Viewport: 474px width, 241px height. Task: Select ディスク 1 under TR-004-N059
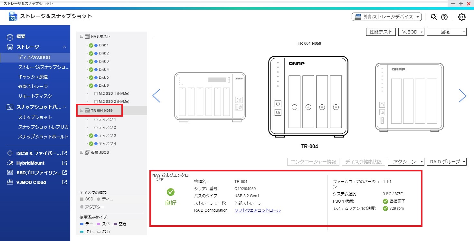point(107,119)
